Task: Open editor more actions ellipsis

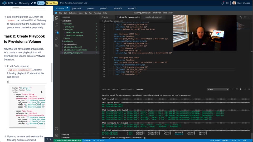Action: [249, 17]
